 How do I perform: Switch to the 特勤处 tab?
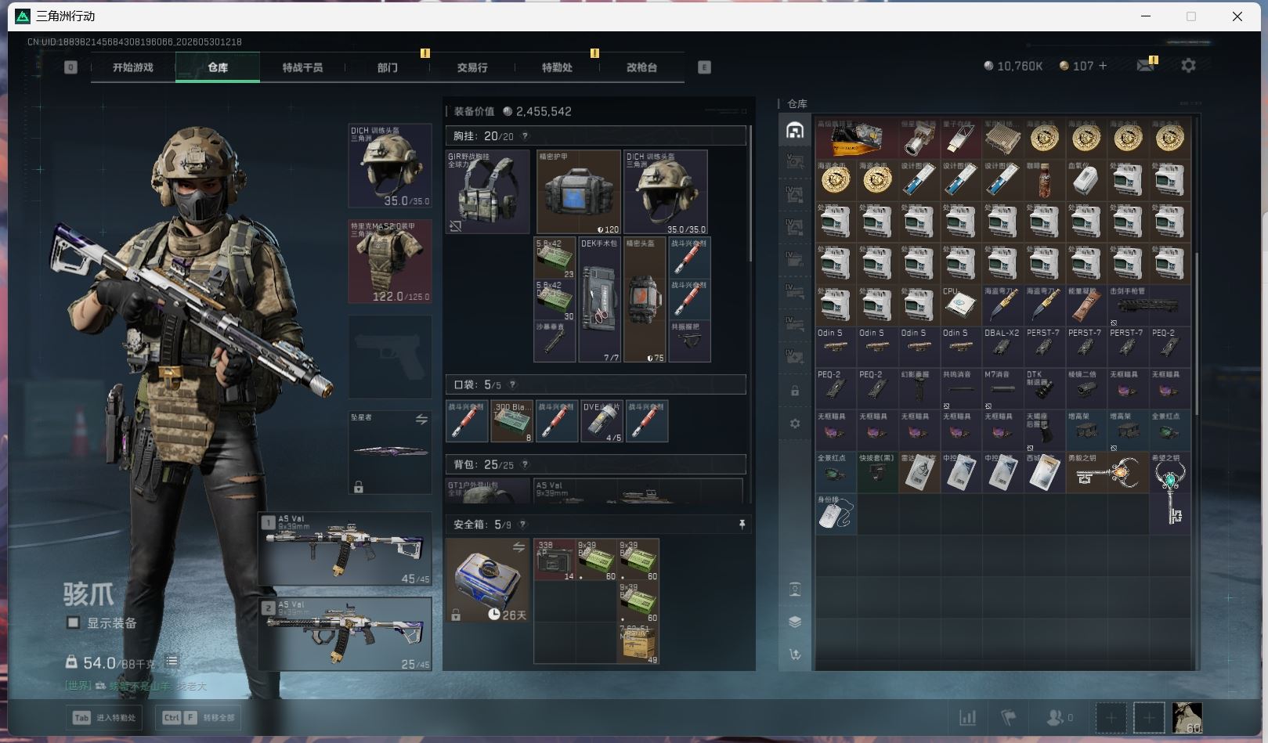[x=557, y=67]
